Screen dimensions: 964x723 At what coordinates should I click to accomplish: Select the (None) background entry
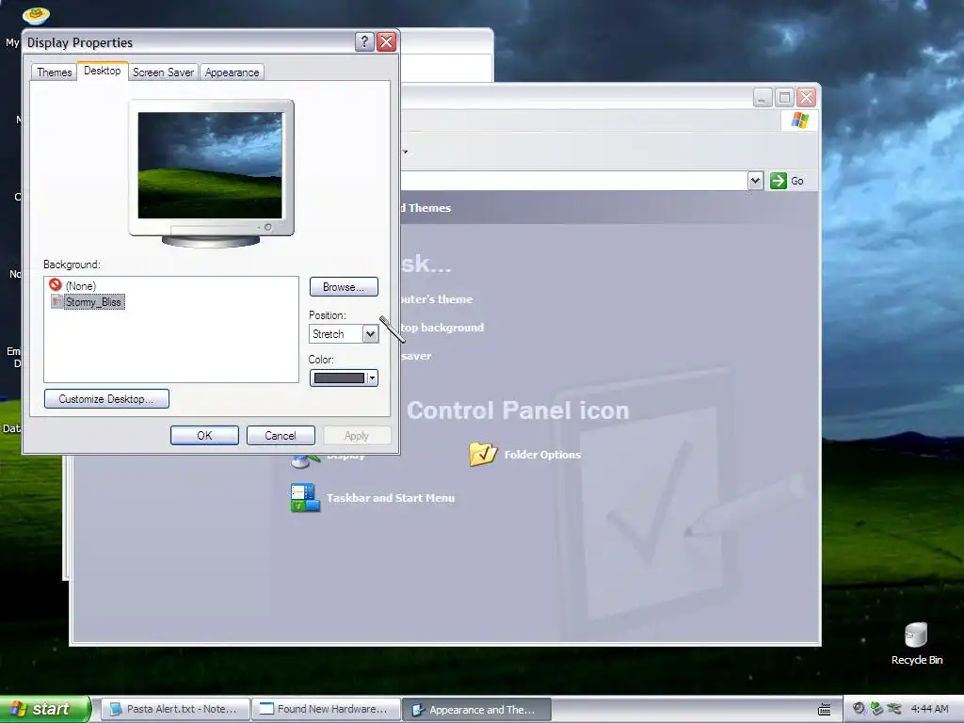[x=81, y=286]
